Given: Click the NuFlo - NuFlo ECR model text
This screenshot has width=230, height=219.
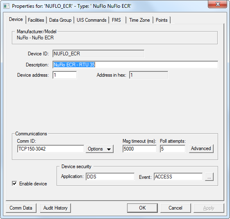Looking at the screenshot, I should (35, 38).
